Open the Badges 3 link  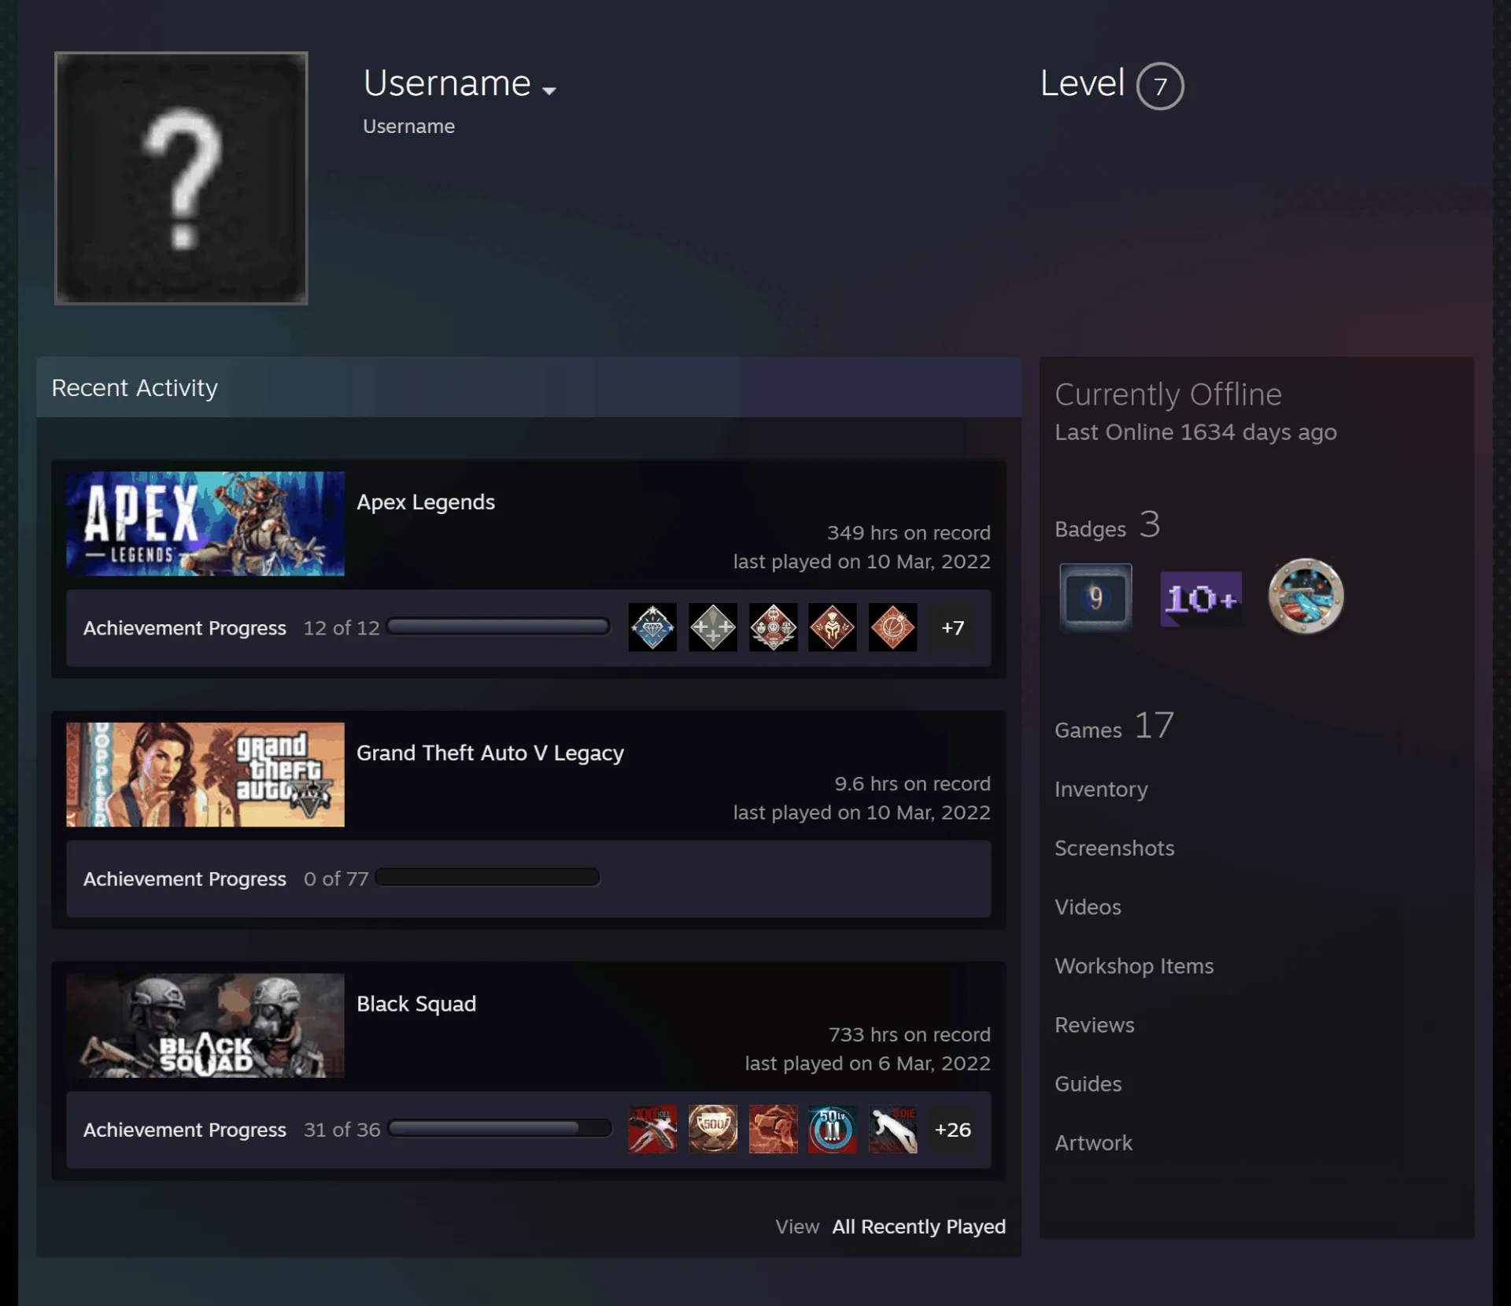[x=1107, y=525]
